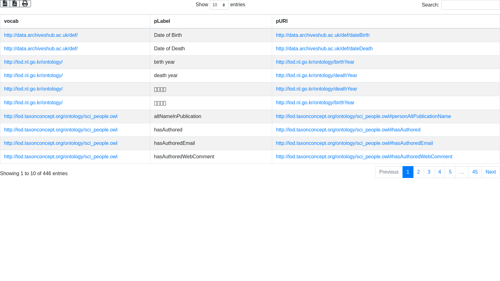500x281 pixels.
Task: Open page 4 in the pagination
Action: [x=440, y=172]
